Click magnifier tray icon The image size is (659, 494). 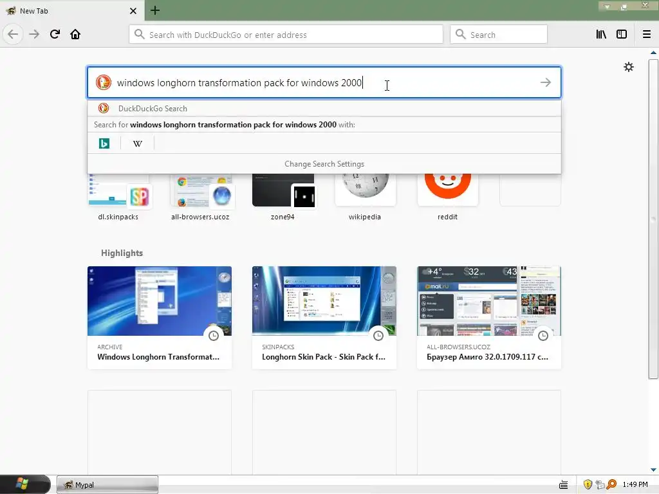pyautogui.click(x=611, y=485)
